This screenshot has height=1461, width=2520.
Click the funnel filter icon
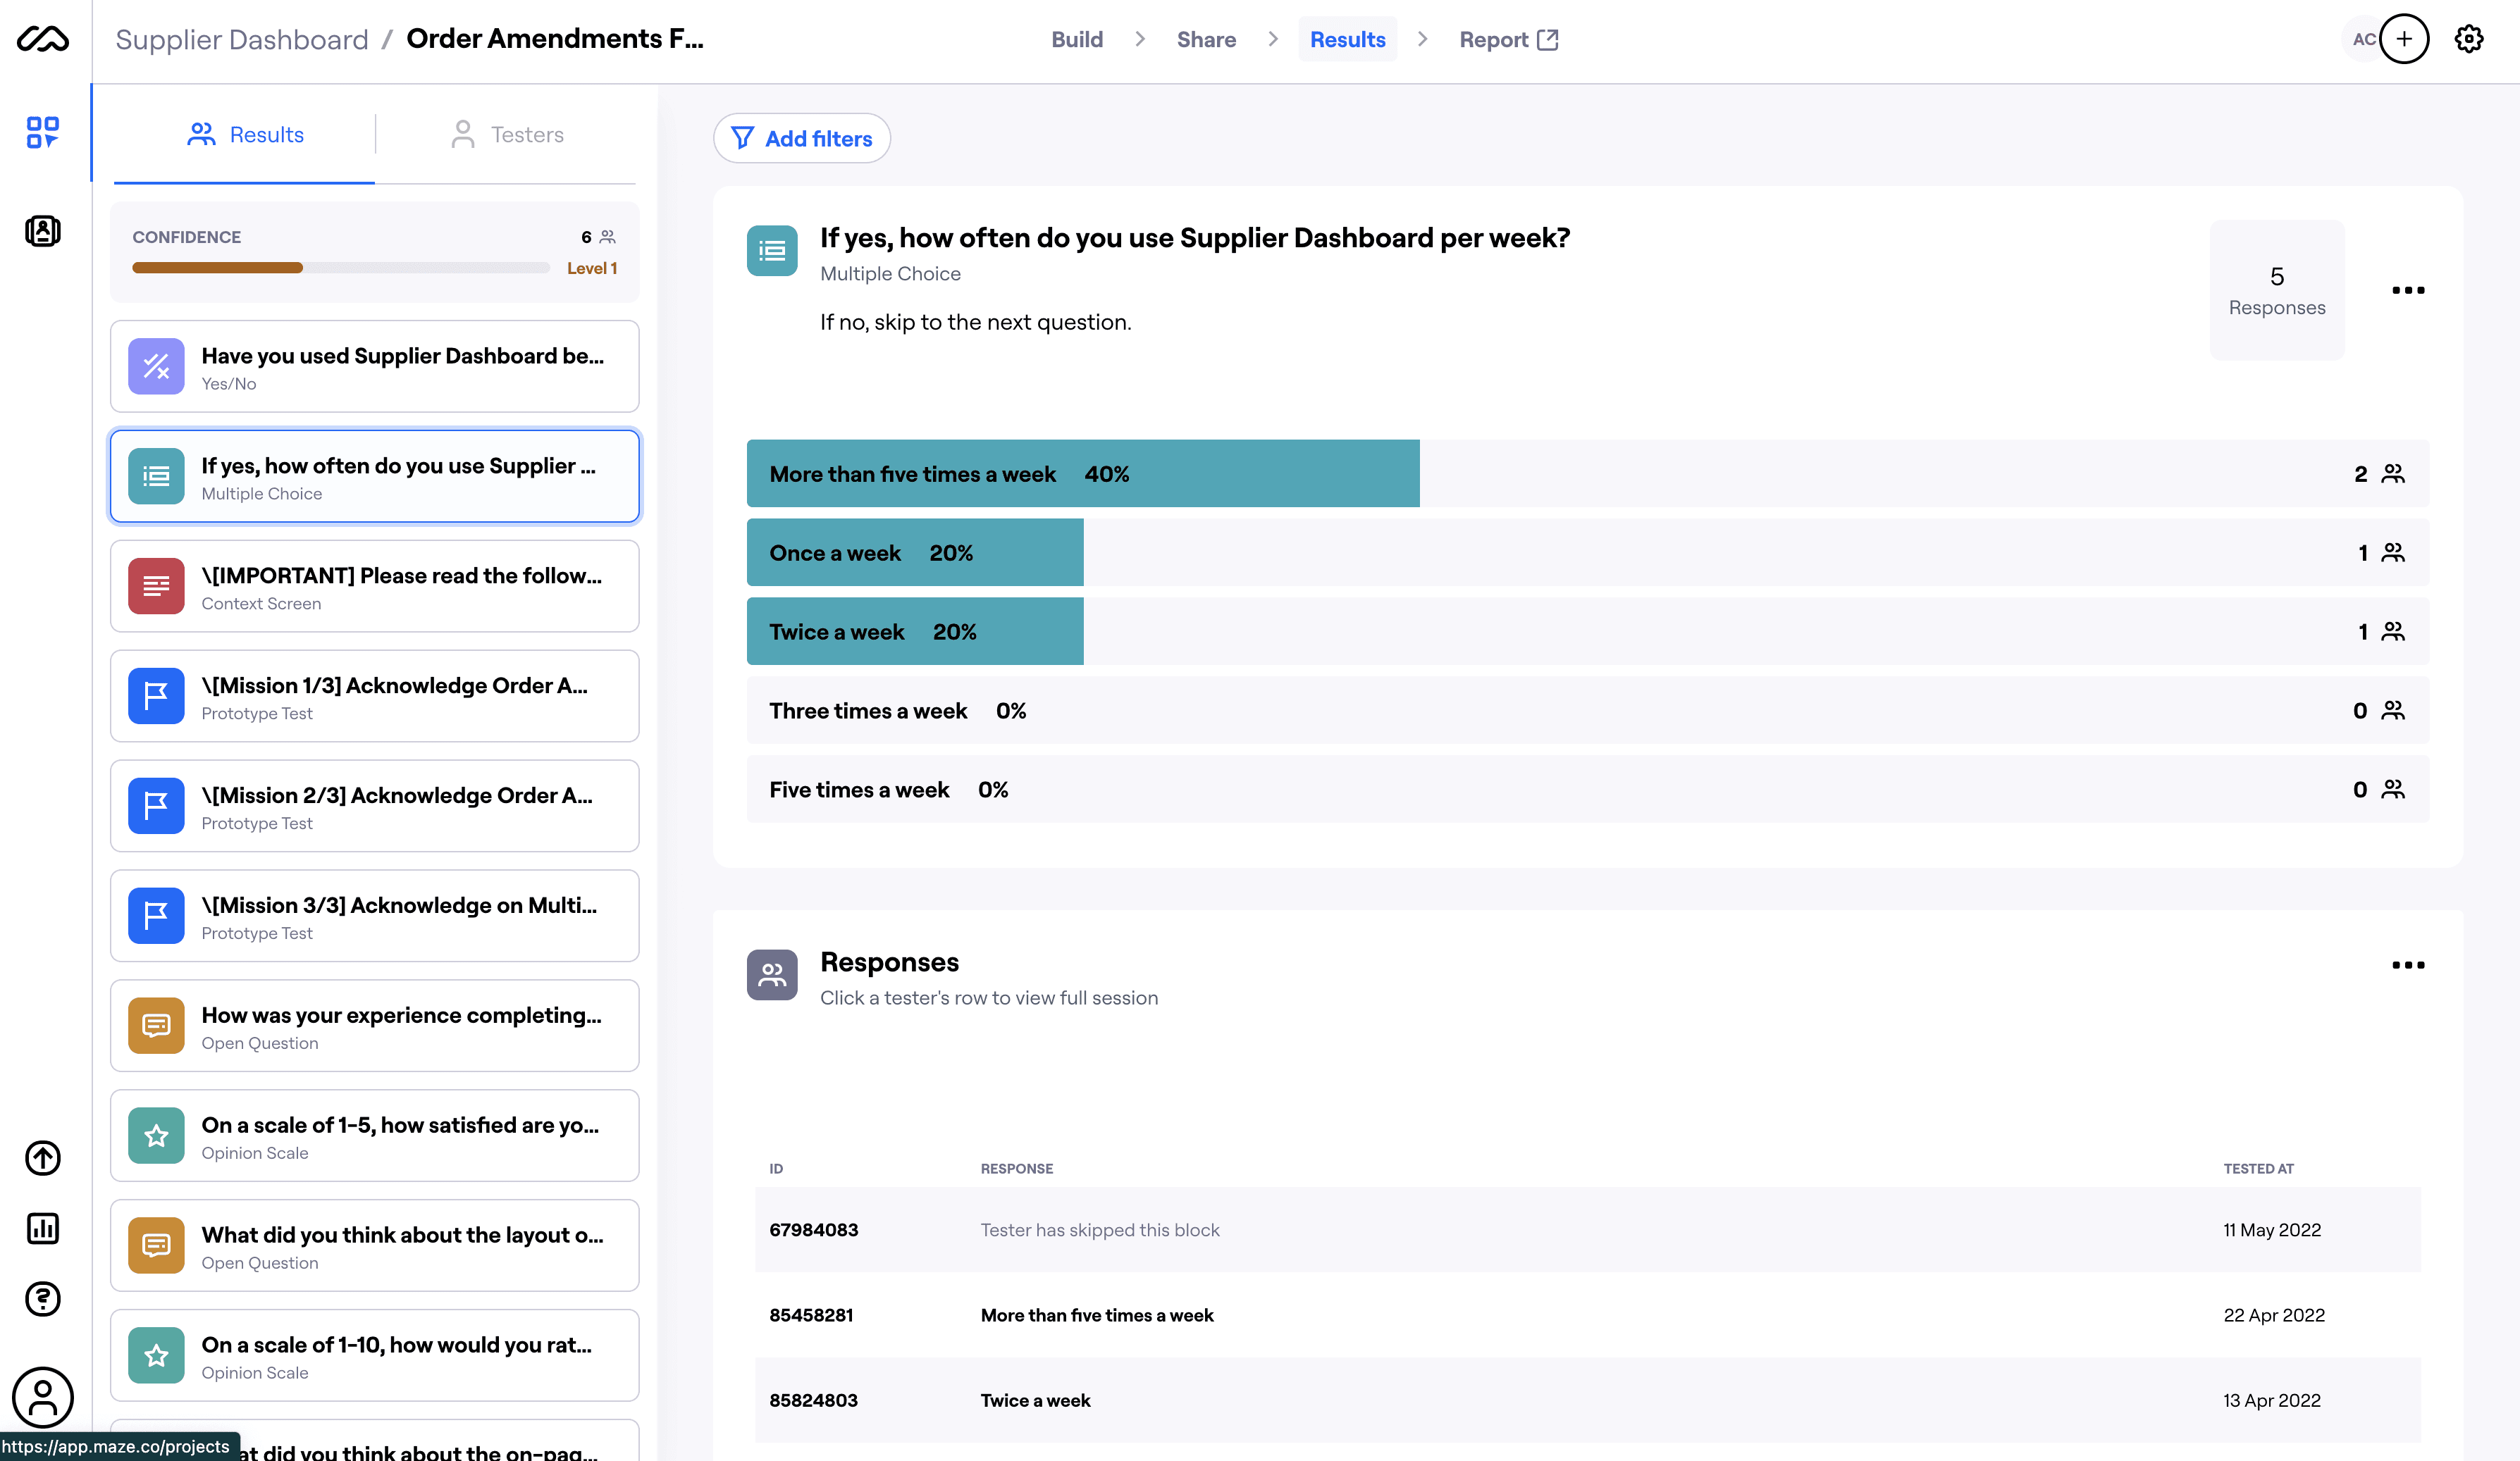(x=742, y=138)
